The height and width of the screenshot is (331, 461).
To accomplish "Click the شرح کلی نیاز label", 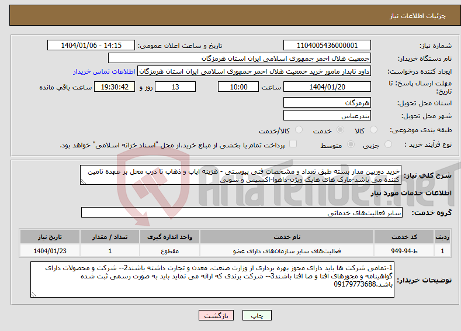I will click(x=428, y=175).
